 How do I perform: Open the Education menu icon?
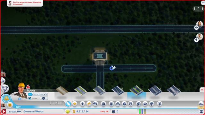pos(139,104)
